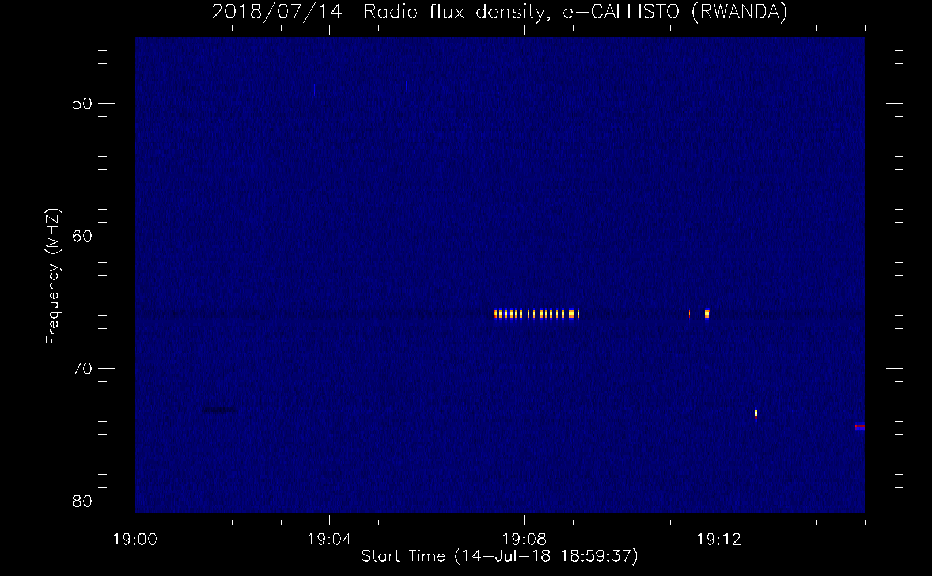Click the 60 MHz frequency tick label
This screenshot has width=932, height=576.
click(83, 236)
